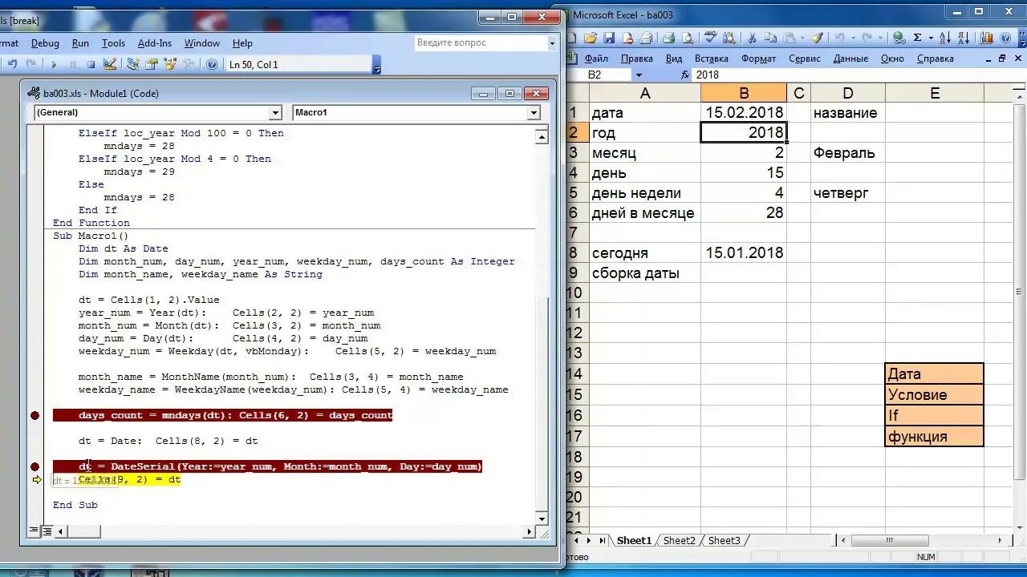Click the Условие button on sheet
Viewport: 1027px width, 577px height.
935,394
